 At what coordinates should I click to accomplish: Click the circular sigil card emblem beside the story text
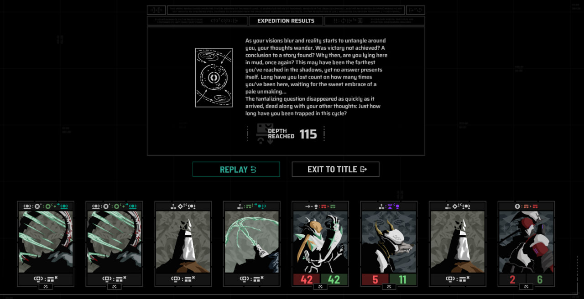[214, 78]
